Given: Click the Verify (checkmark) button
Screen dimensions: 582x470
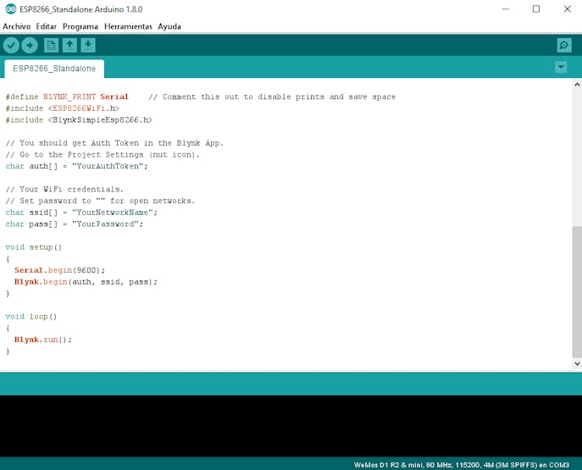Looking at the screenshot, I should point(11,46).
